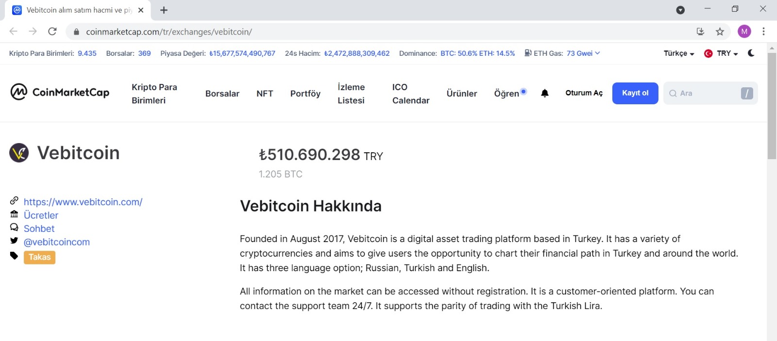This screenshot has height=341, width=777.
Task: Expand the Türkçe language dropdown
Action: [x=678, y=53]
